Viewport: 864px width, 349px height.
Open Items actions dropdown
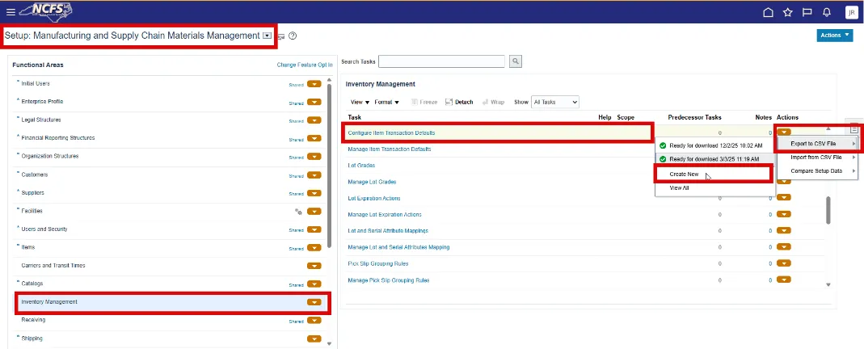pyautogui.click(x=314, y=248)
